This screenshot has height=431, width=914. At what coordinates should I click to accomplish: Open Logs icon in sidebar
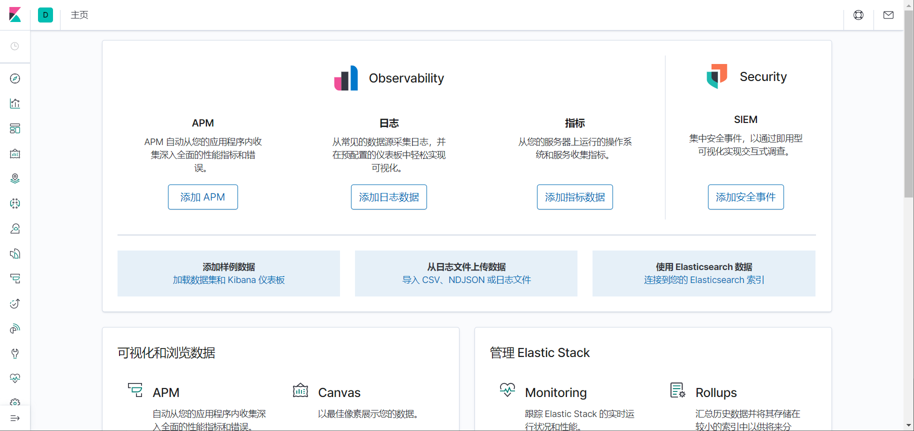coord(15,253)
